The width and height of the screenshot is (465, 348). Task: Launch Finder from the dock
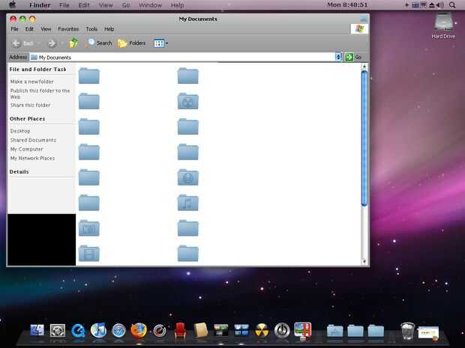[37, 330]
